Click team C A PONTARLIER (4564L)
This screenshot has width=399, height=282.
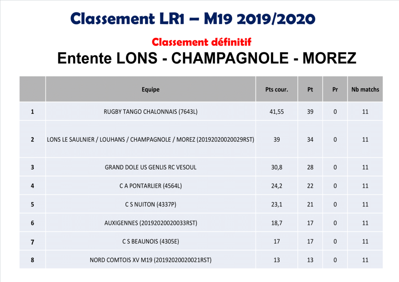point(150,186)
